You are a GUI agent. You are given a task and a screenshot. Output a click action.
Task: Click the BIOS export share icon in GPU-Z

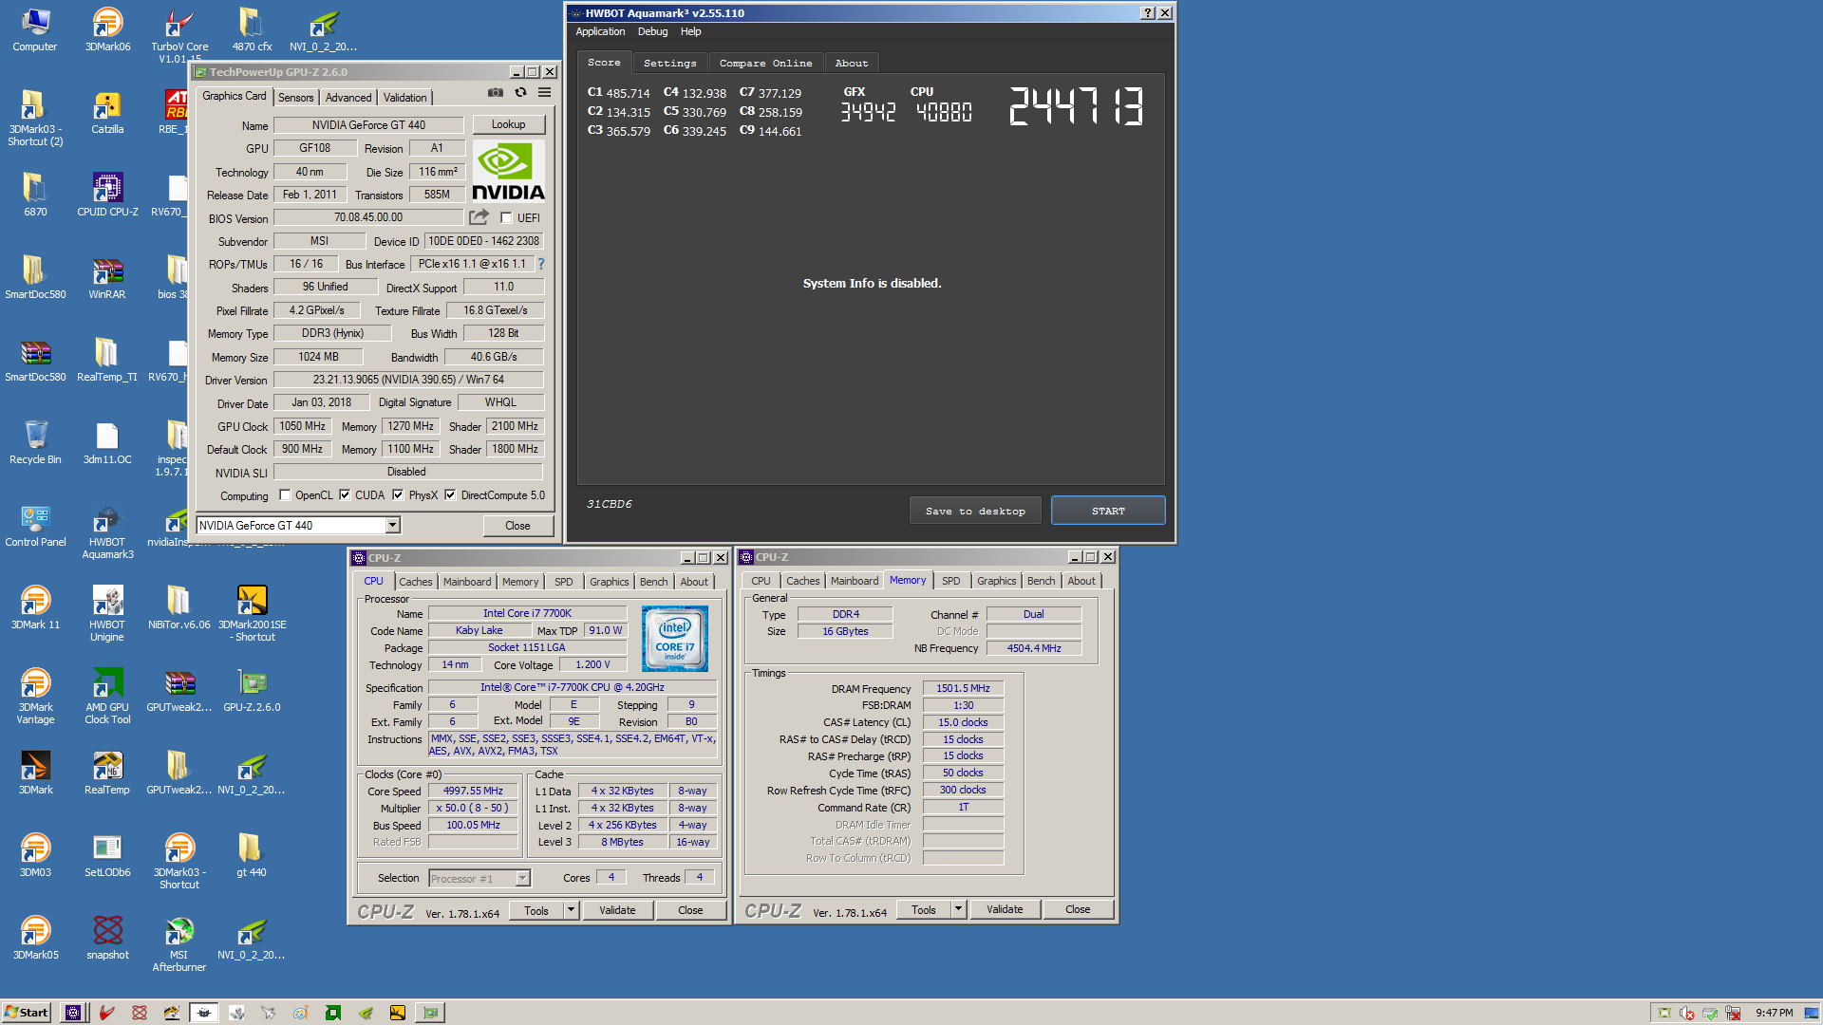(479, 217)
